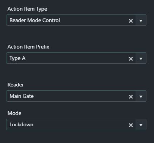The height and width of the screenshot is (143, 154).
Task: Expand the Action Item Type dropdown arrow
Action: coord(141,20)
